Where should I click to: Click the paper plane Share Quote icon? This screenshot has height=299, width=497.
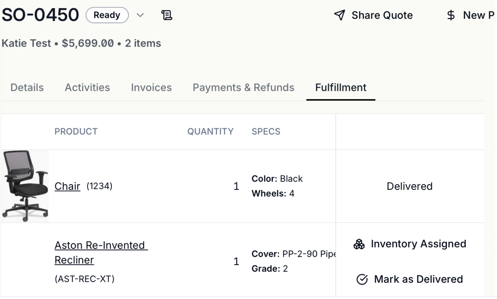340,15
